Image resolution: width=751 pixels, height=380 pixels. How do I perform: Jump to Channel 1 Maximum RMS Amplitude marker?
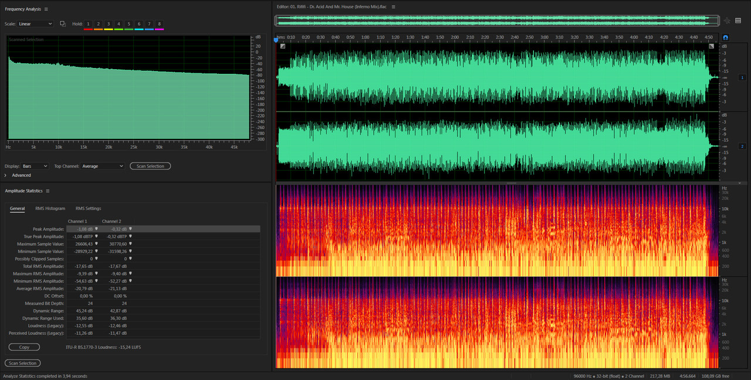point(96,274)
